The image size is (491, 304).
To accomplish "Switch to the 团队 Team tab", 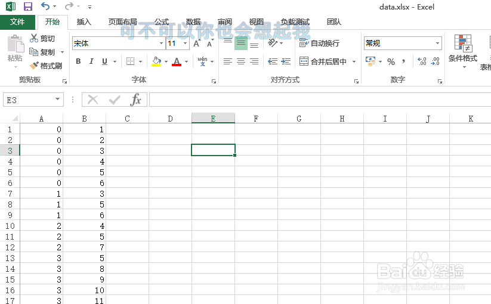I will (334, 22).
